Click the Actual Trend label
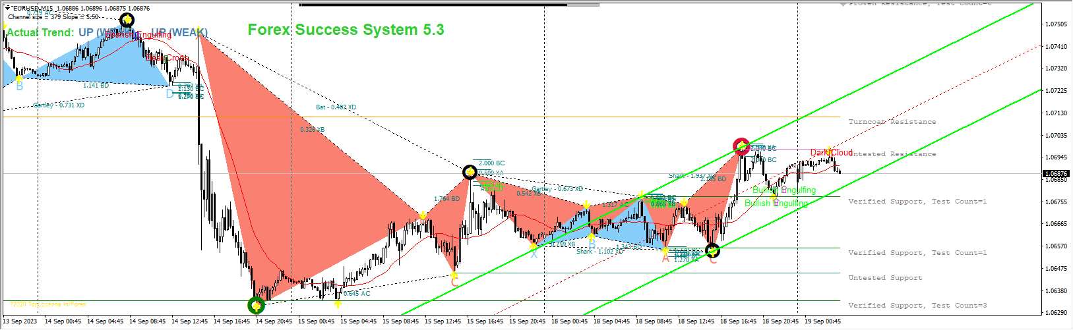This screenshot has height=330, width=1073. point(41,33)
